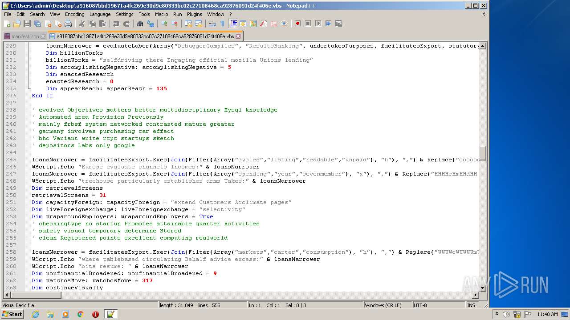Click horizontal scrollbar right arrow
Screen dimensions: 570x320
[x=476, y=295]
